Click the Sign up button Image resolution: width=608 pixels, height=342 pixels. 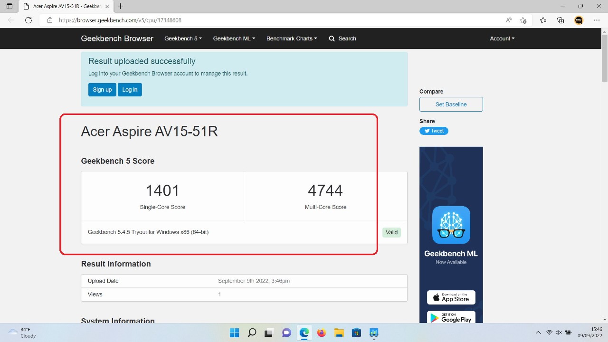[x=102, y=90]
